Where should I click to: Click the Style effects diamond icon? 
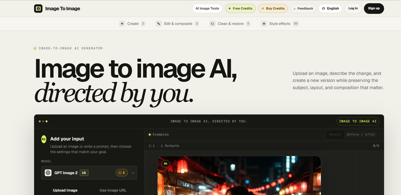point(264,24)
